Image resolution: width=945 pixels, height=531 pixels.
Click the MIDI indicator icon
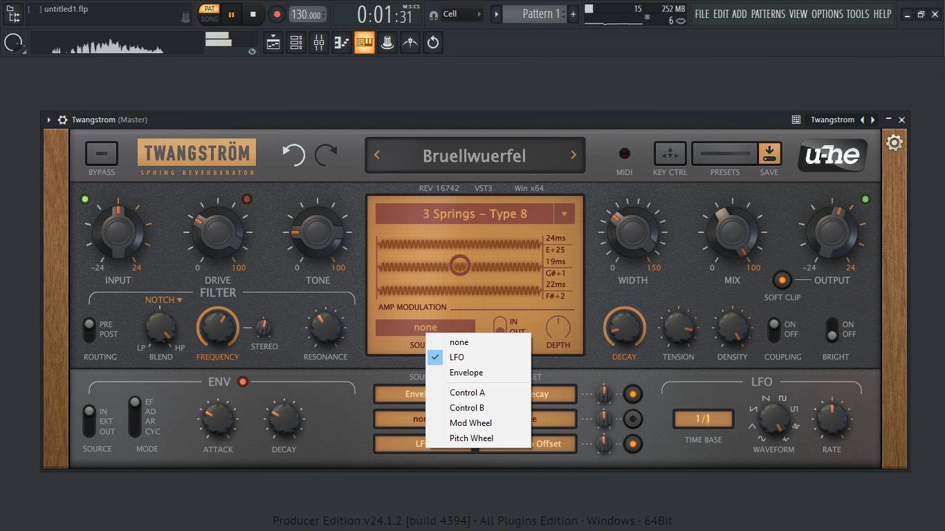click(x=624, y=153)
